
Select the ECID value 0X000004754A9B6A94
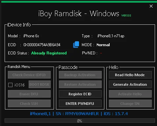tap(42, 45)
